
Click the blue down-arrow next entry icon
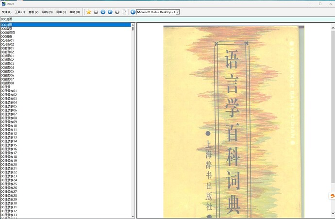[x=103, y=12]
